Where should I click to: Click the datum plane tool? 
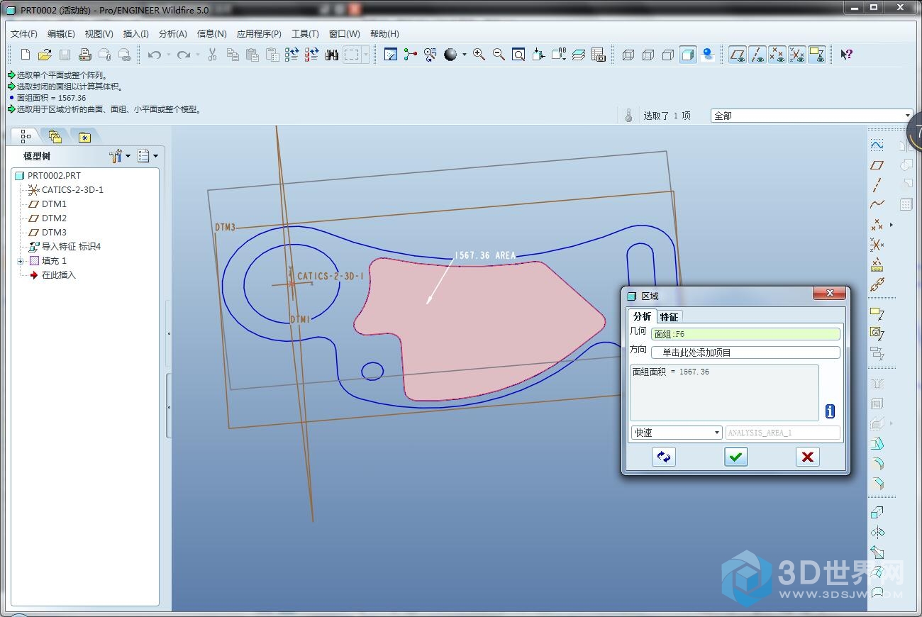coord(877,165)
